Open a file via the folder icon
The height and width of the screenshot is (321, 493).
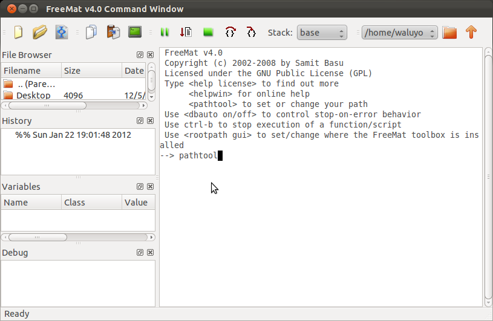click(39, 32)
